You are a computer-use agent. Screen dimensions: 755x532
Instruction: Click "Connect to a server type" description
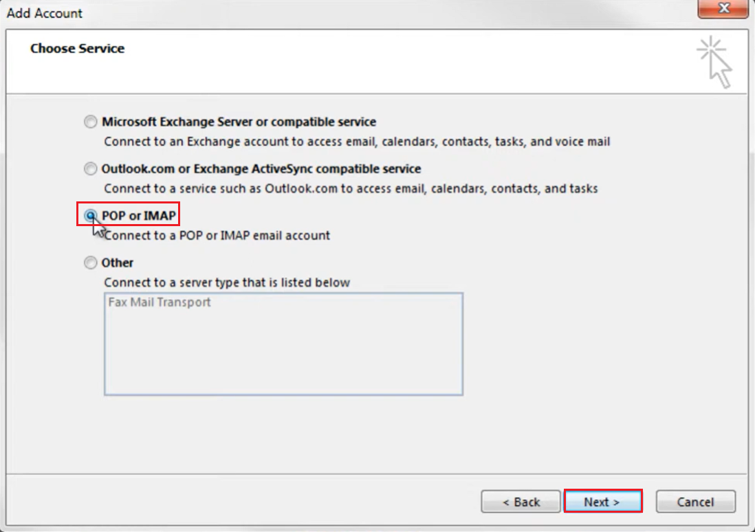click(227, 282)
